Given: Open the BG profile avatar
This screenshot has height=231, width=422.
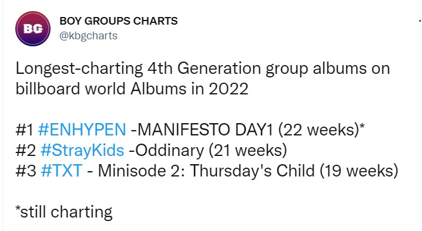Looking at the screenshot, I should pyautogui.click(x=33, y=29).
